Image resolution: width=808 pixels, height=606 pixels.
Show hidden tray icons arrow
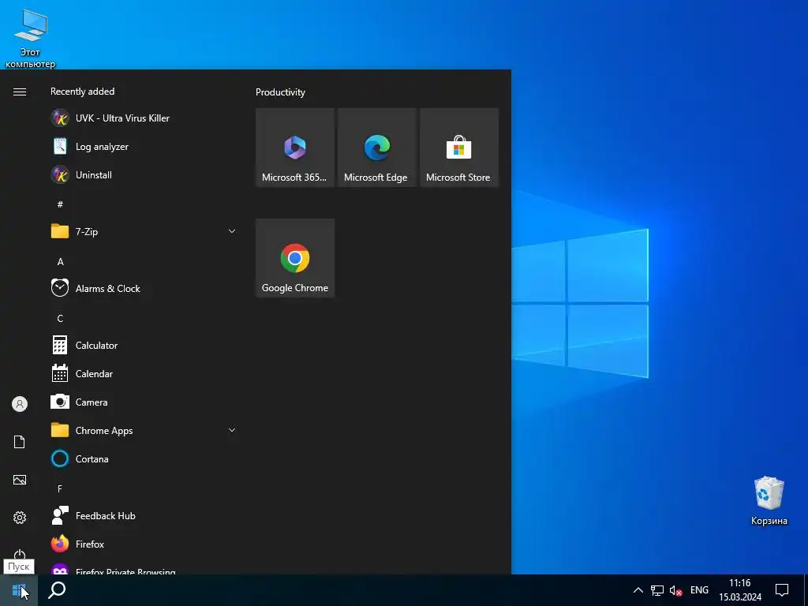pos(638,590)
